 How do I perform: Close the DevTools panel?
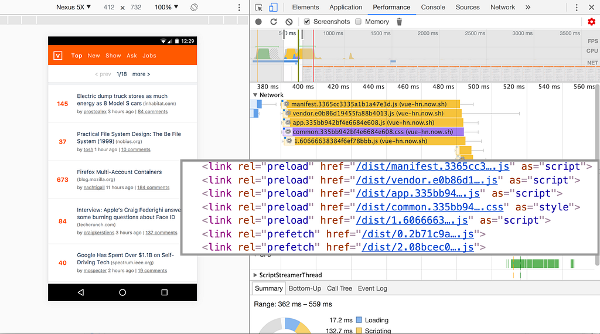click(x=591, y=7)
